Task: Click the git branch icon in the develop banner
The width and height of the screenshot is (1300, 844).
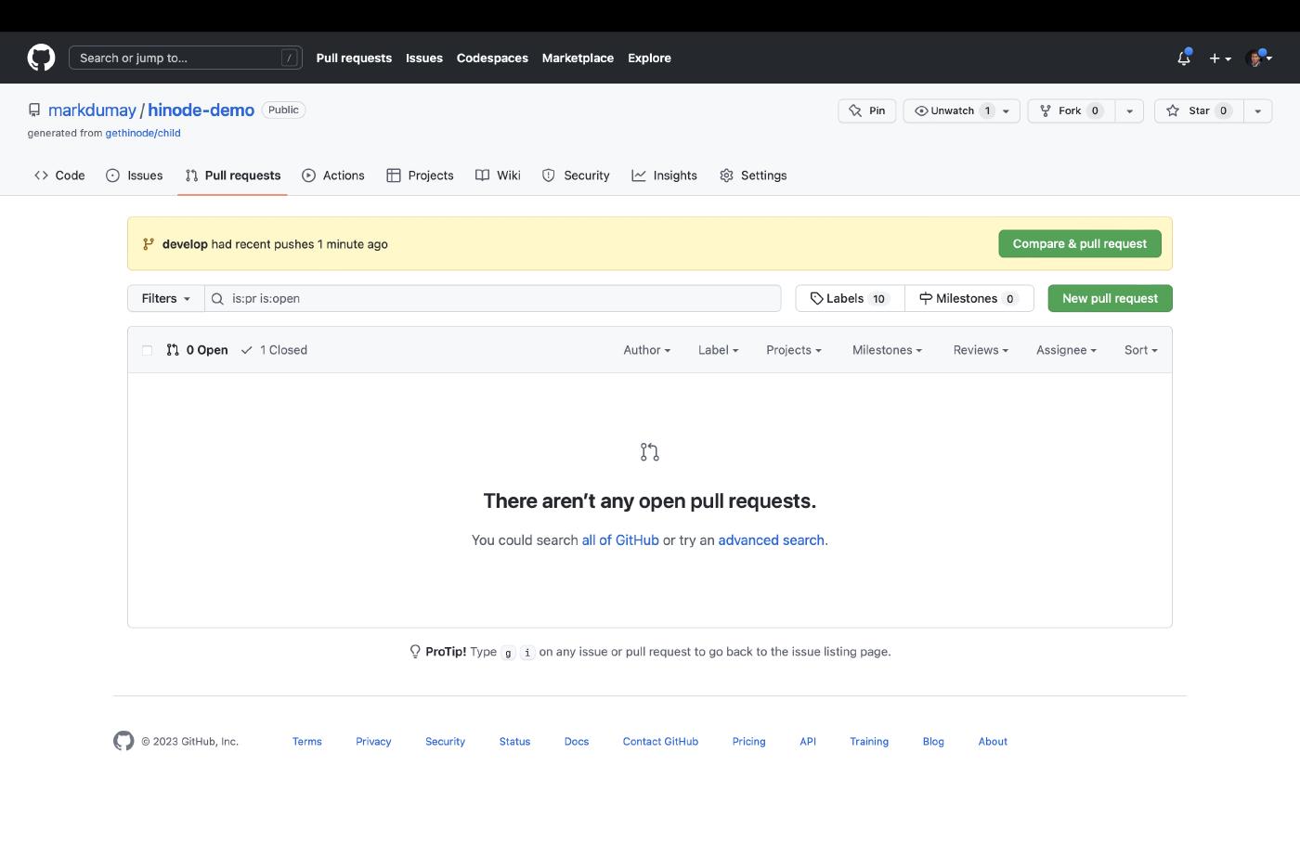Action: [x=149, y=244]
